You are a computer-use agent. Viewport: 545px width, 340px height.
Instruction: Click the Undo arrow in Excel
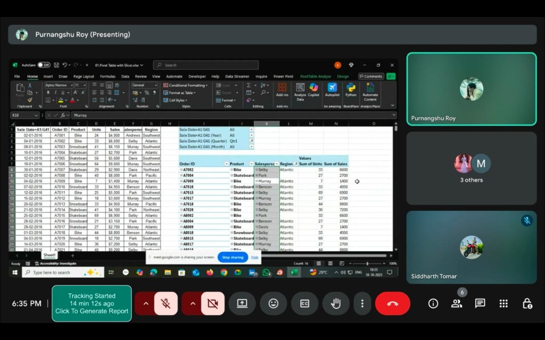click(64, 65)
